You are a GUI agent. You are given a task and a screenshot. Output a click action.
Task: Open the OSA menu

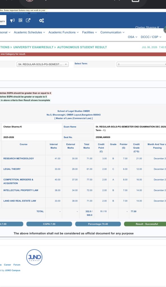click(132, 37)
